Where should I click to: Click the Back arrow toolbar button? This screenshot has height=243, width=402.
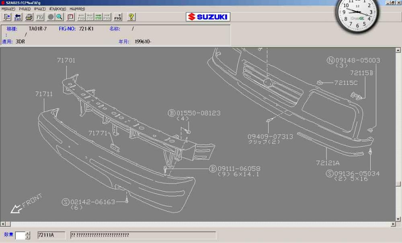[18, 17]
